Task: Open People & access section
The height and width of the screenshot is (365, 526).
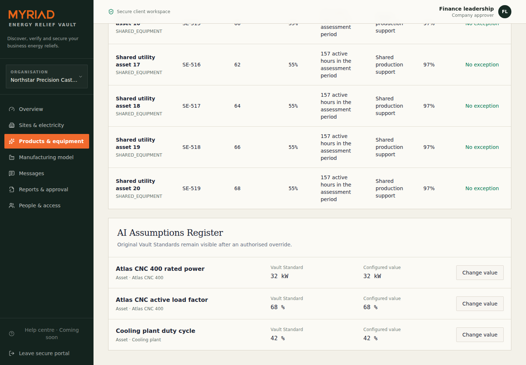Action: pyautogui.click(x=47, y=205)
